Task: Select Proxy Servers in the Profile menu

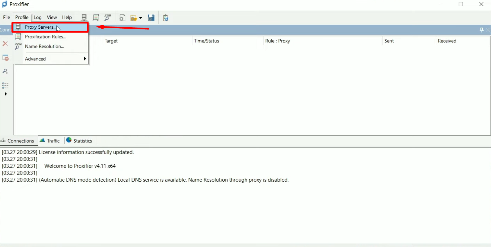Action: [x=40, y=27]
